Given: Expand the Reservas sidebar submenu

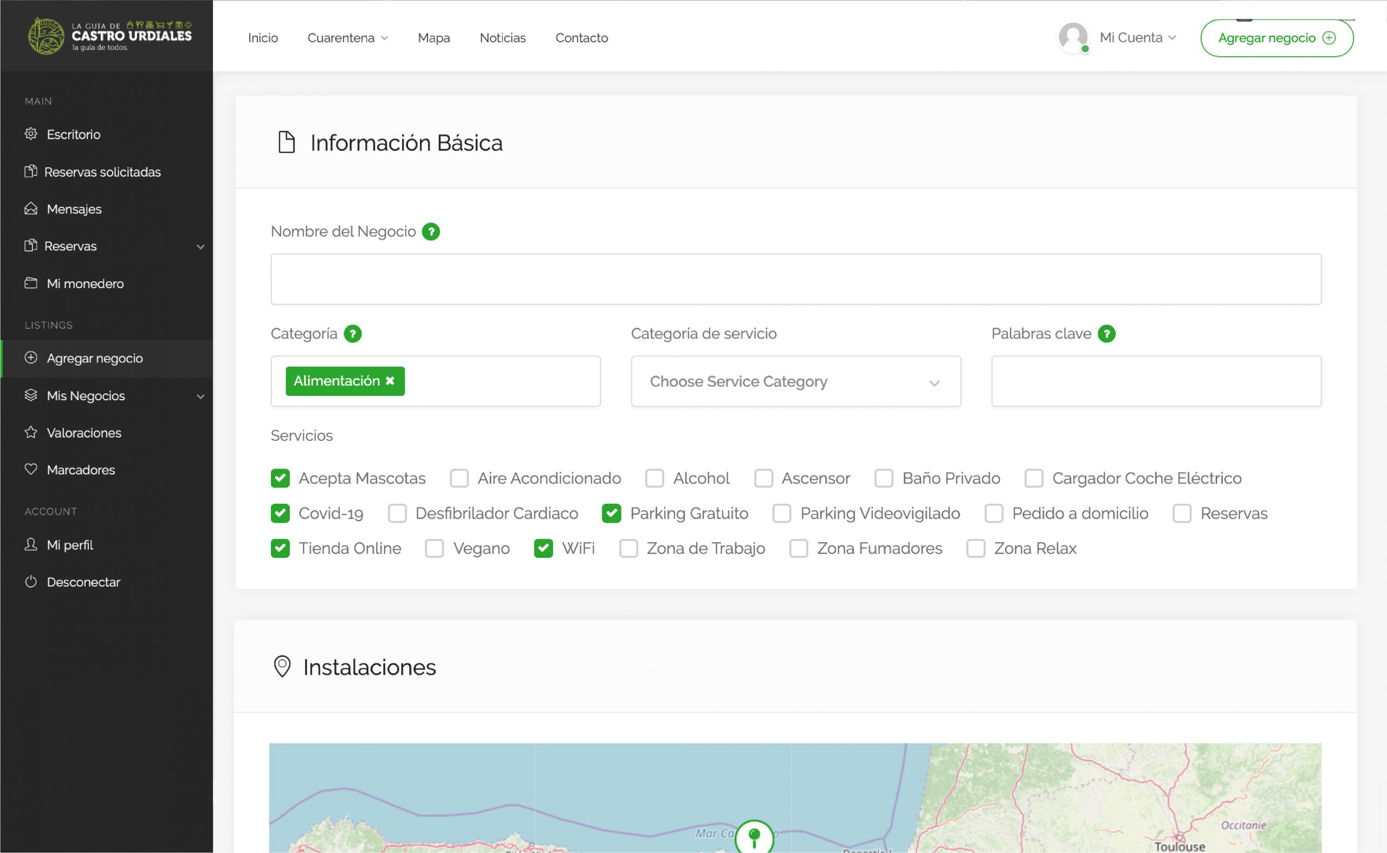Looking at the screenshot, I should (x=200, y=246).
